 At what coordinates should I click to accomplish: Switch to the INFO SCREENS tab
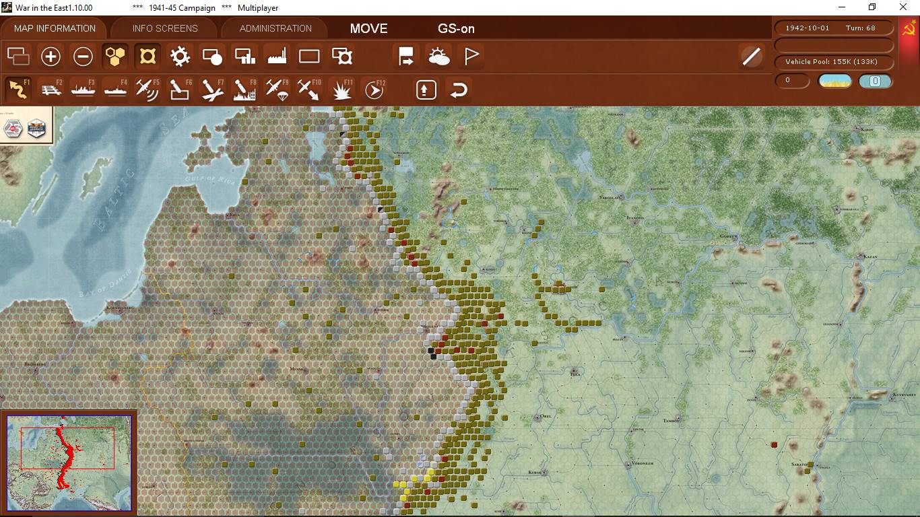click(x=165, y=28)
